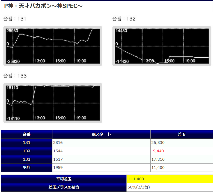Click the slump graph for machine 131
The image size is (214, 192).
53,46
